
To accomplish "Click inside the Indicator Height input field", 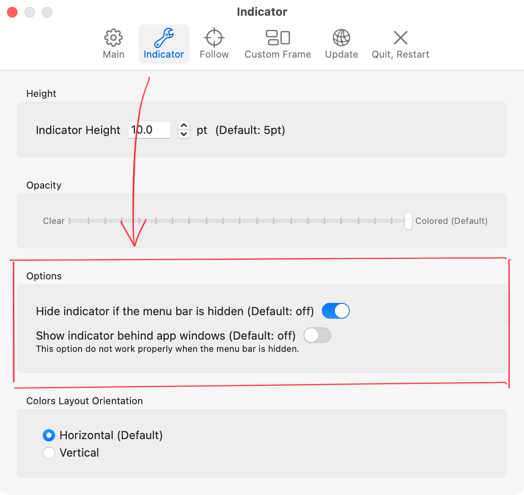I will click(x=149, y=130).
